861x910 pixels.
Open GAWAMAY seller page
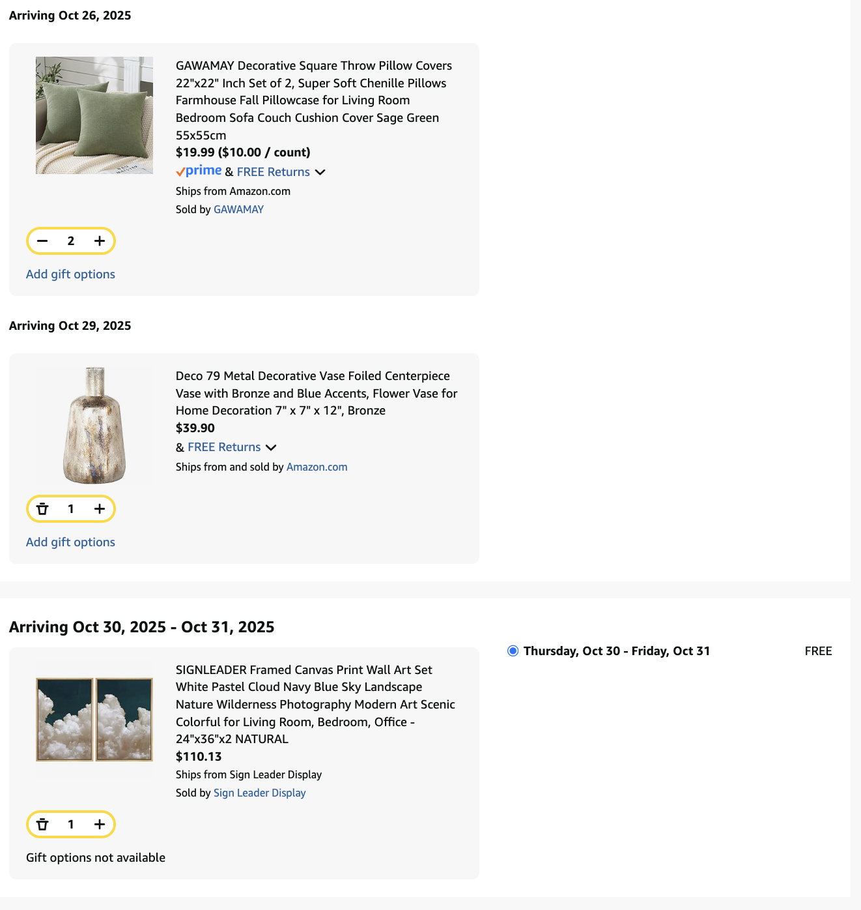pos(238,209)
